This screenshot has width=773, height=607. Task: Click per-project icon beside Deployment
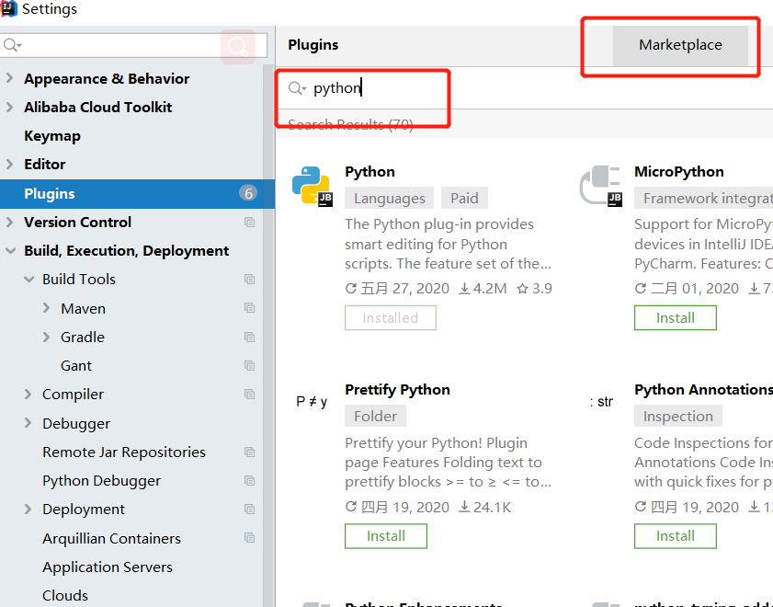[249, 510]
